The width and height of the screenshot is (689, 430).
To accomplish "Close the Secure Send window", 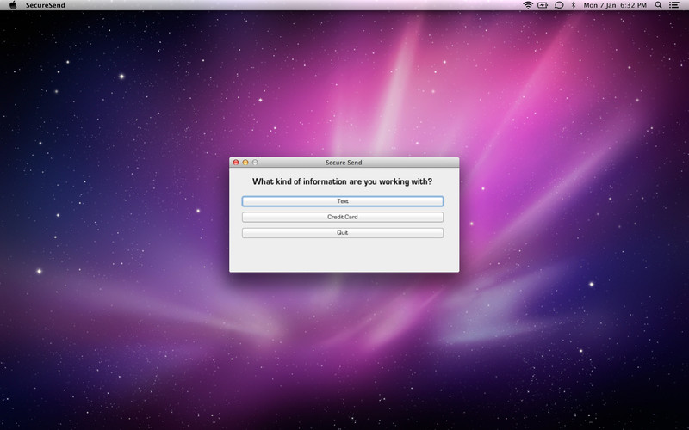I will click(236, 163).
